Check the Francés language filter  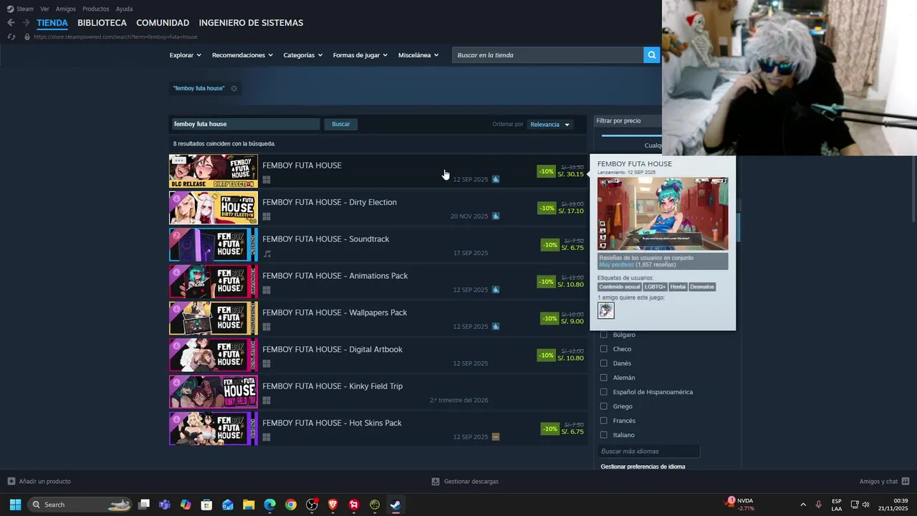603,421
